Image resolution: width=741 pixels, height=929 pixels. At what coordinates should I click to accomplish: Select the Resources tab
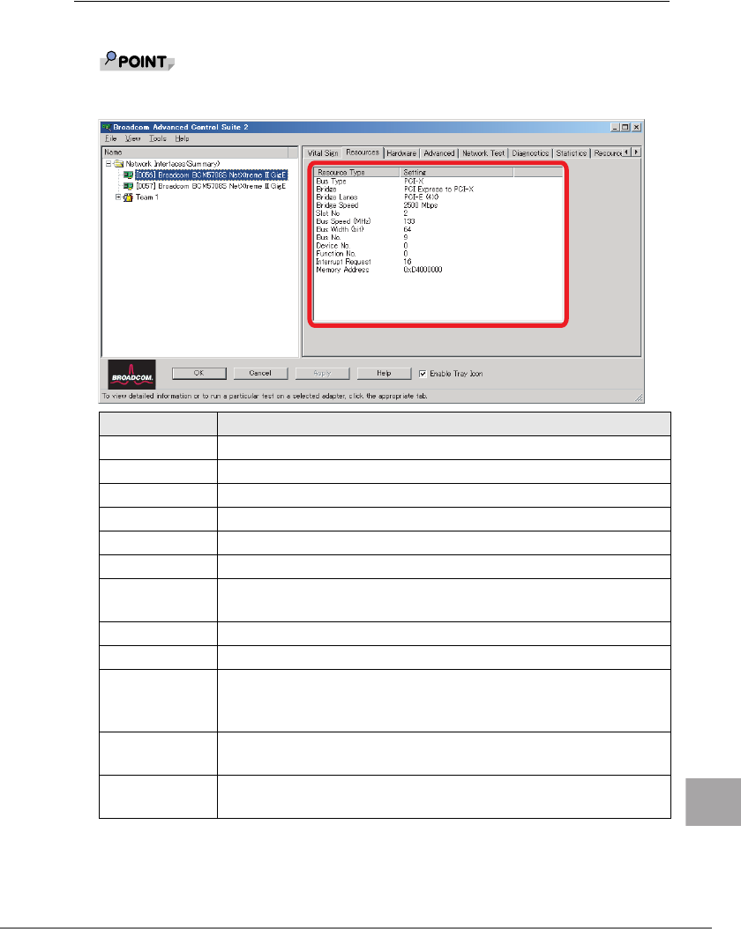363,152
